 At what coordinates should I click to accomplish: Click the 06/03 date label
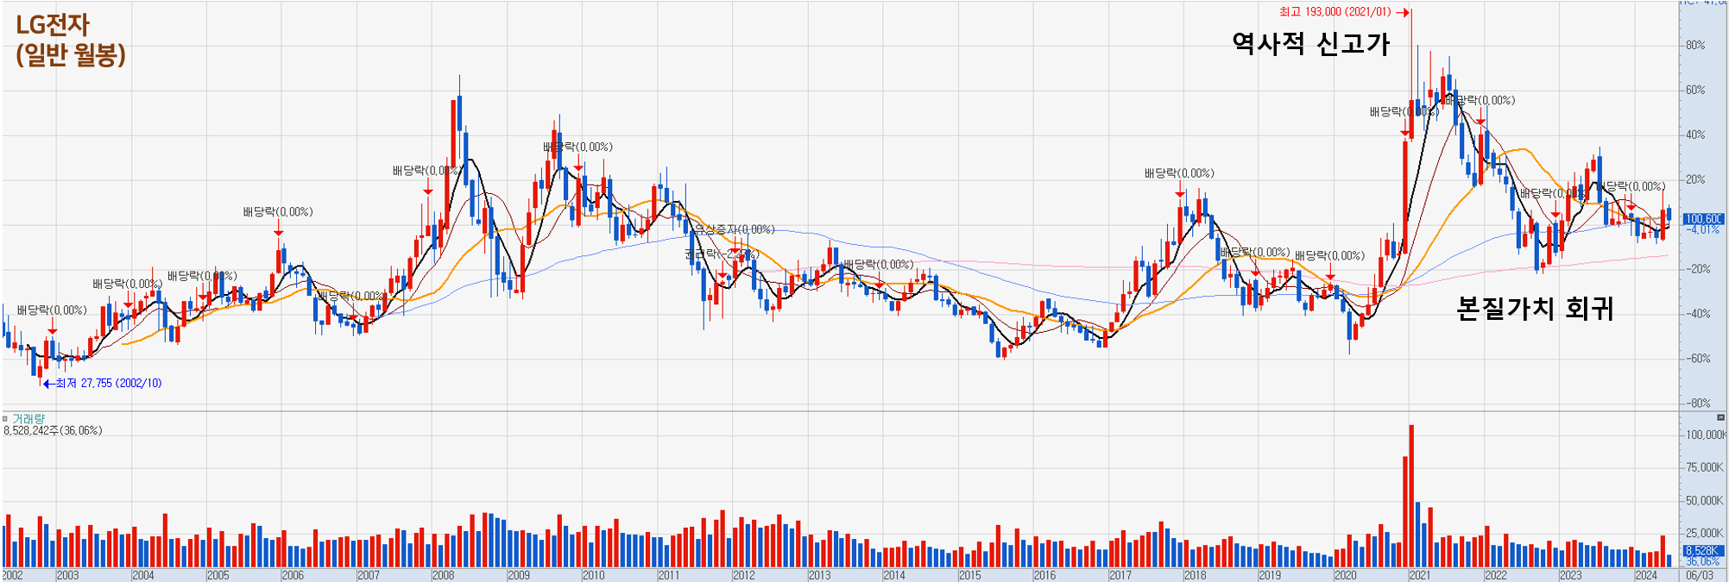click(1700, 575)
